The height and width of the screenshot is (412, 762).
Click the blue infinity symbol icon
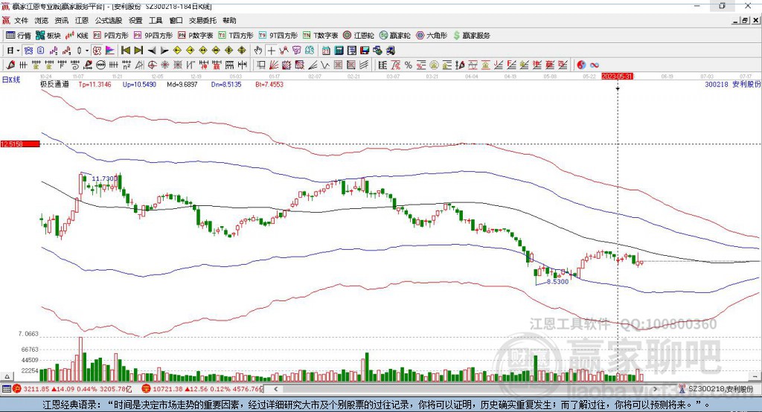tap(594, 65)
